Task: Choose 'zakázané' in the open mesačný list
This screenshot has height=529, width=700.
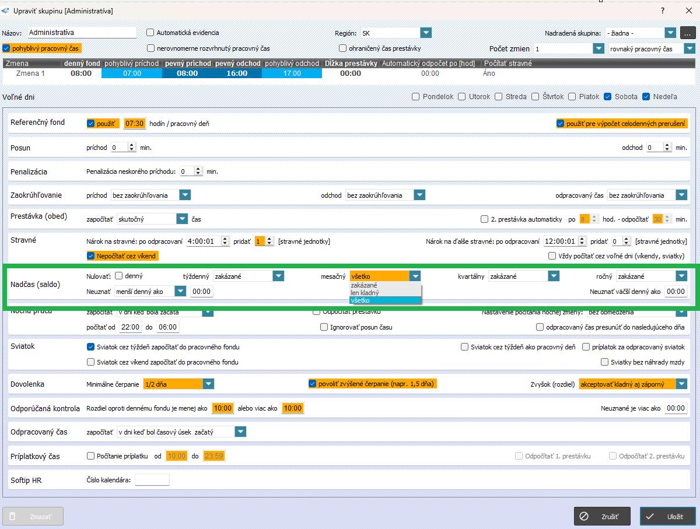Action: coord(364,285)
